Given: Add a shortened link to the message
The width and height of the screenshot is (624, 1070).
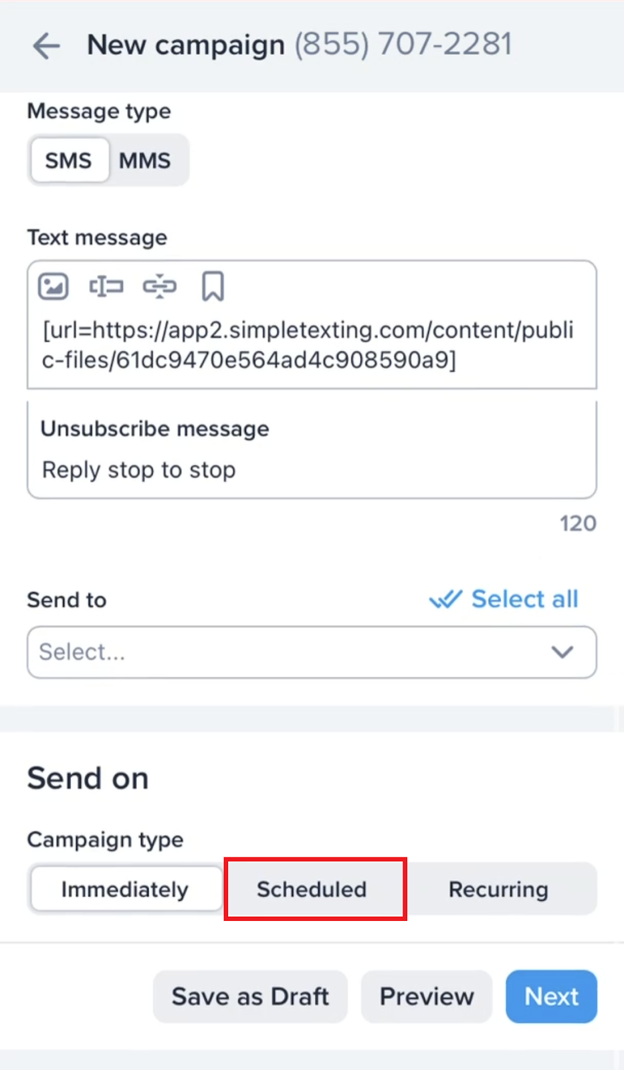Looking at the screenshot, I should point(159,286).
